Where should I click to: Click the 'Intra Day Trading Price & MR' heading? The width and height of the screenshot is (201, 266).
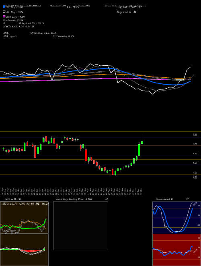[x=74, y=199]
